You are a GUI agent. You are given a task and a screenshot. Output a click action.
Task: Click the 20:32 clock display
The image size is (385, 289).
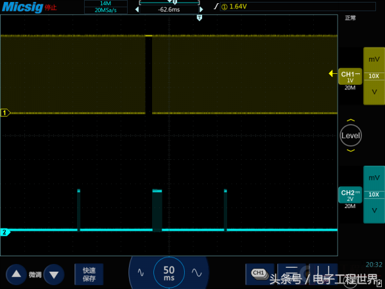tap(374, 265)
